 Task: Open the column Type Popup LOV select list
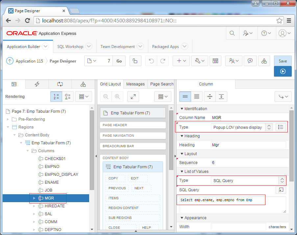pos(242,127)
